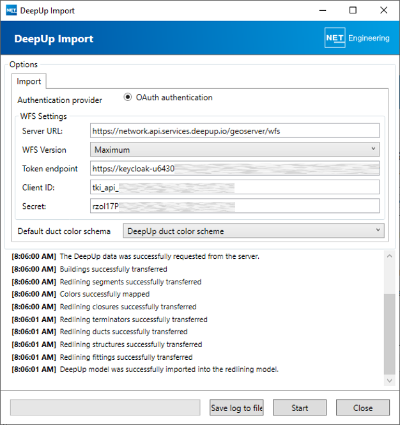Click the Client ID input field
The image size is (400, 425).
pyautogui.click(x=235, y=187)
